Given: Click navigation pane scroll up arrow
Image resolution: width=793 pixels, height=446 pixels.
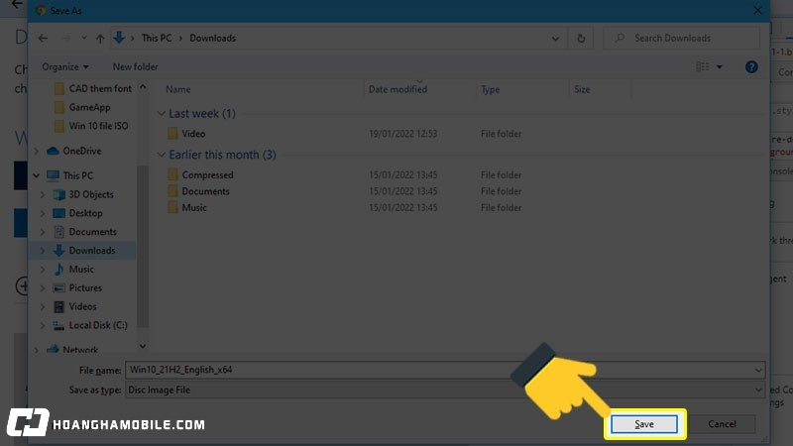Looking at the screenshot, I should pos(143,87).
